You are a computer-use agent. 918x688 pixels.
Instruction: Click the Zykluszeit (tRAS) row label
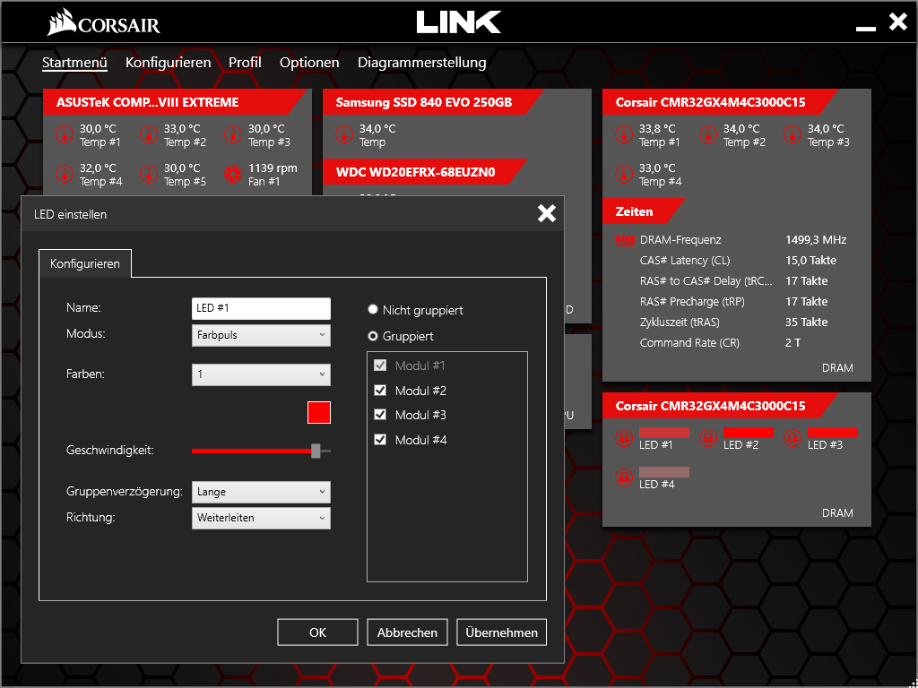pyautogui.click(x=680, y=322)
